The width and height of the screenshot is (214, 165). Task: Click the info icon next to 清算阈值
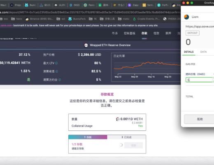tap(57, 71)
